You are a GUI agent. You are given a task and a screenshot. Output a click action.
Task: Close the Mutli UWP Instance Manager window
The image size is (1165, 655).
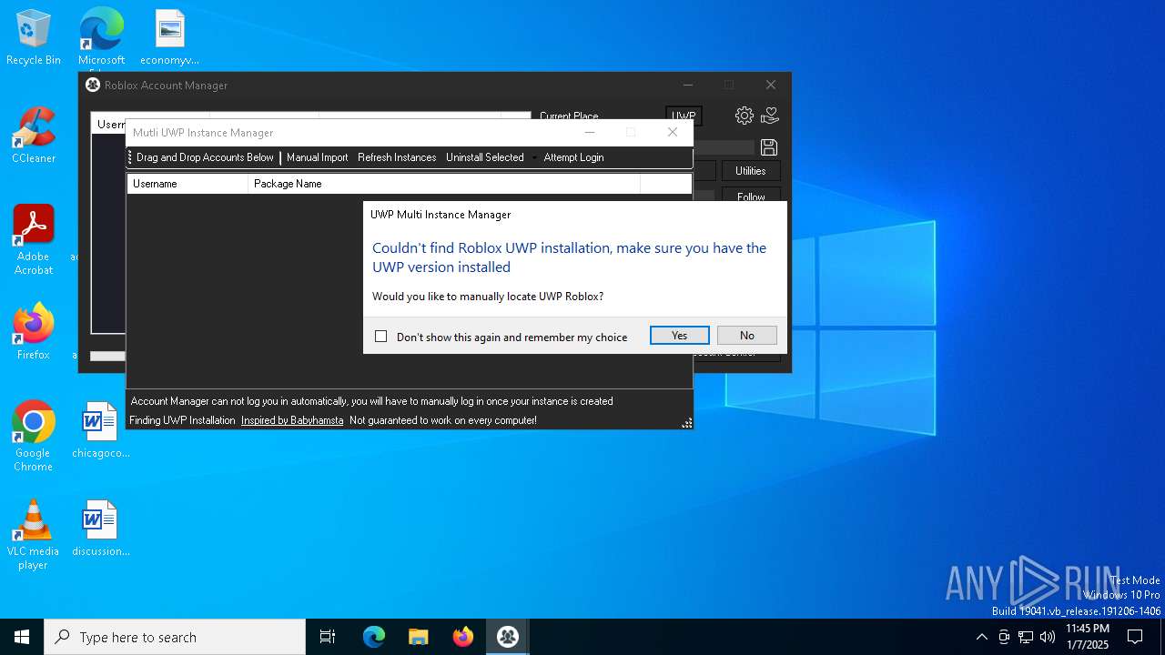pos(673,133)
